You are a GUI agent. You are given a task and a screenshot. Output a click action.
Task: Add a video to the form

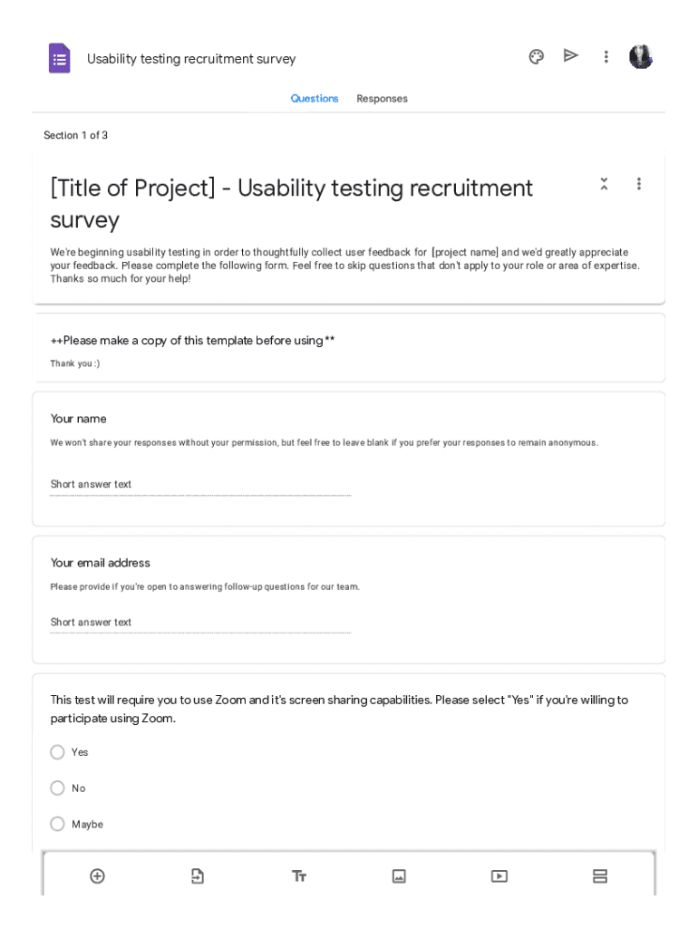pos(499,876)
